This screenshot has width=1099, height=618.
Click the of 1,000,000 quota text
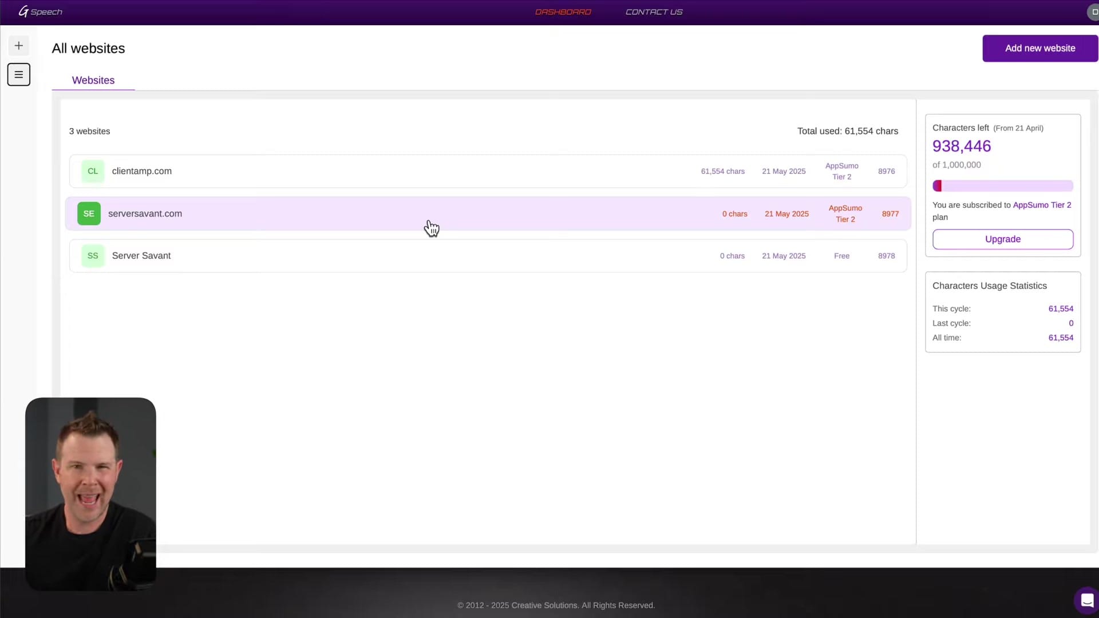pos(956,165)
